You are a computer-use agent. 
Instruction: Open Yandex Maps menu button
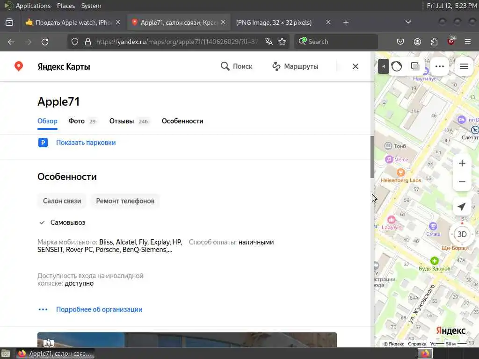[x=464, y=66]
